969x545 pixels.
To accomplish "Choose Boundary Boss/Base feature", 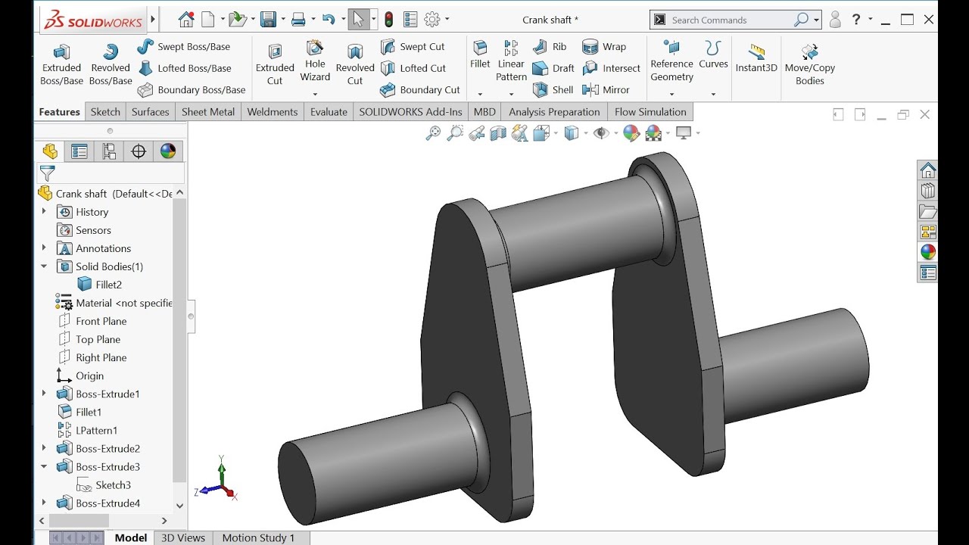I will (192, 89).
